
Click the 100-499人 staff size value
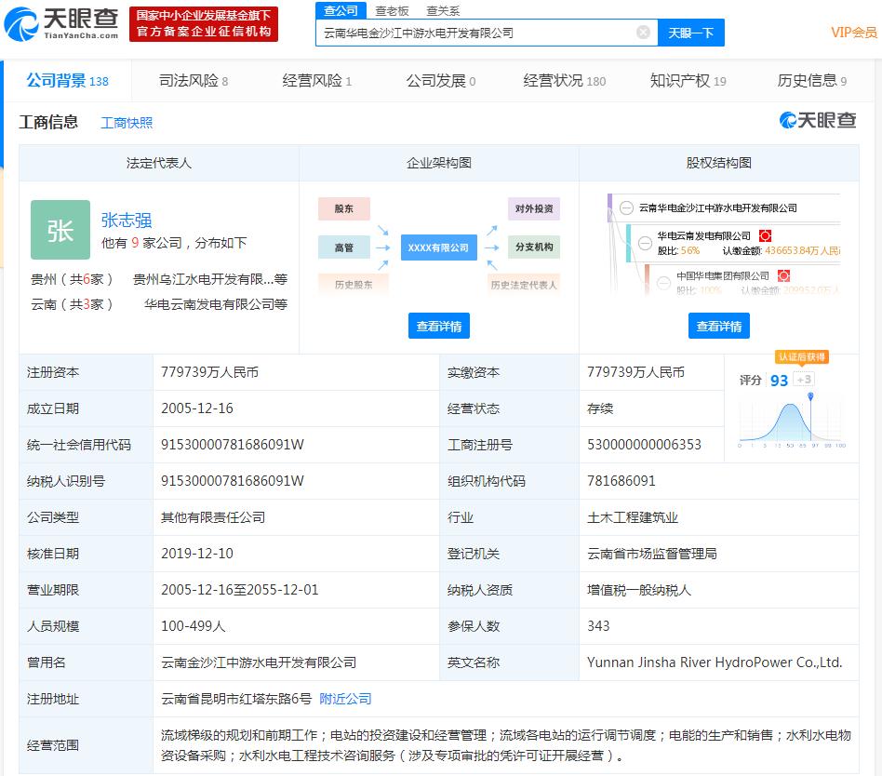[x=193, y=626]
